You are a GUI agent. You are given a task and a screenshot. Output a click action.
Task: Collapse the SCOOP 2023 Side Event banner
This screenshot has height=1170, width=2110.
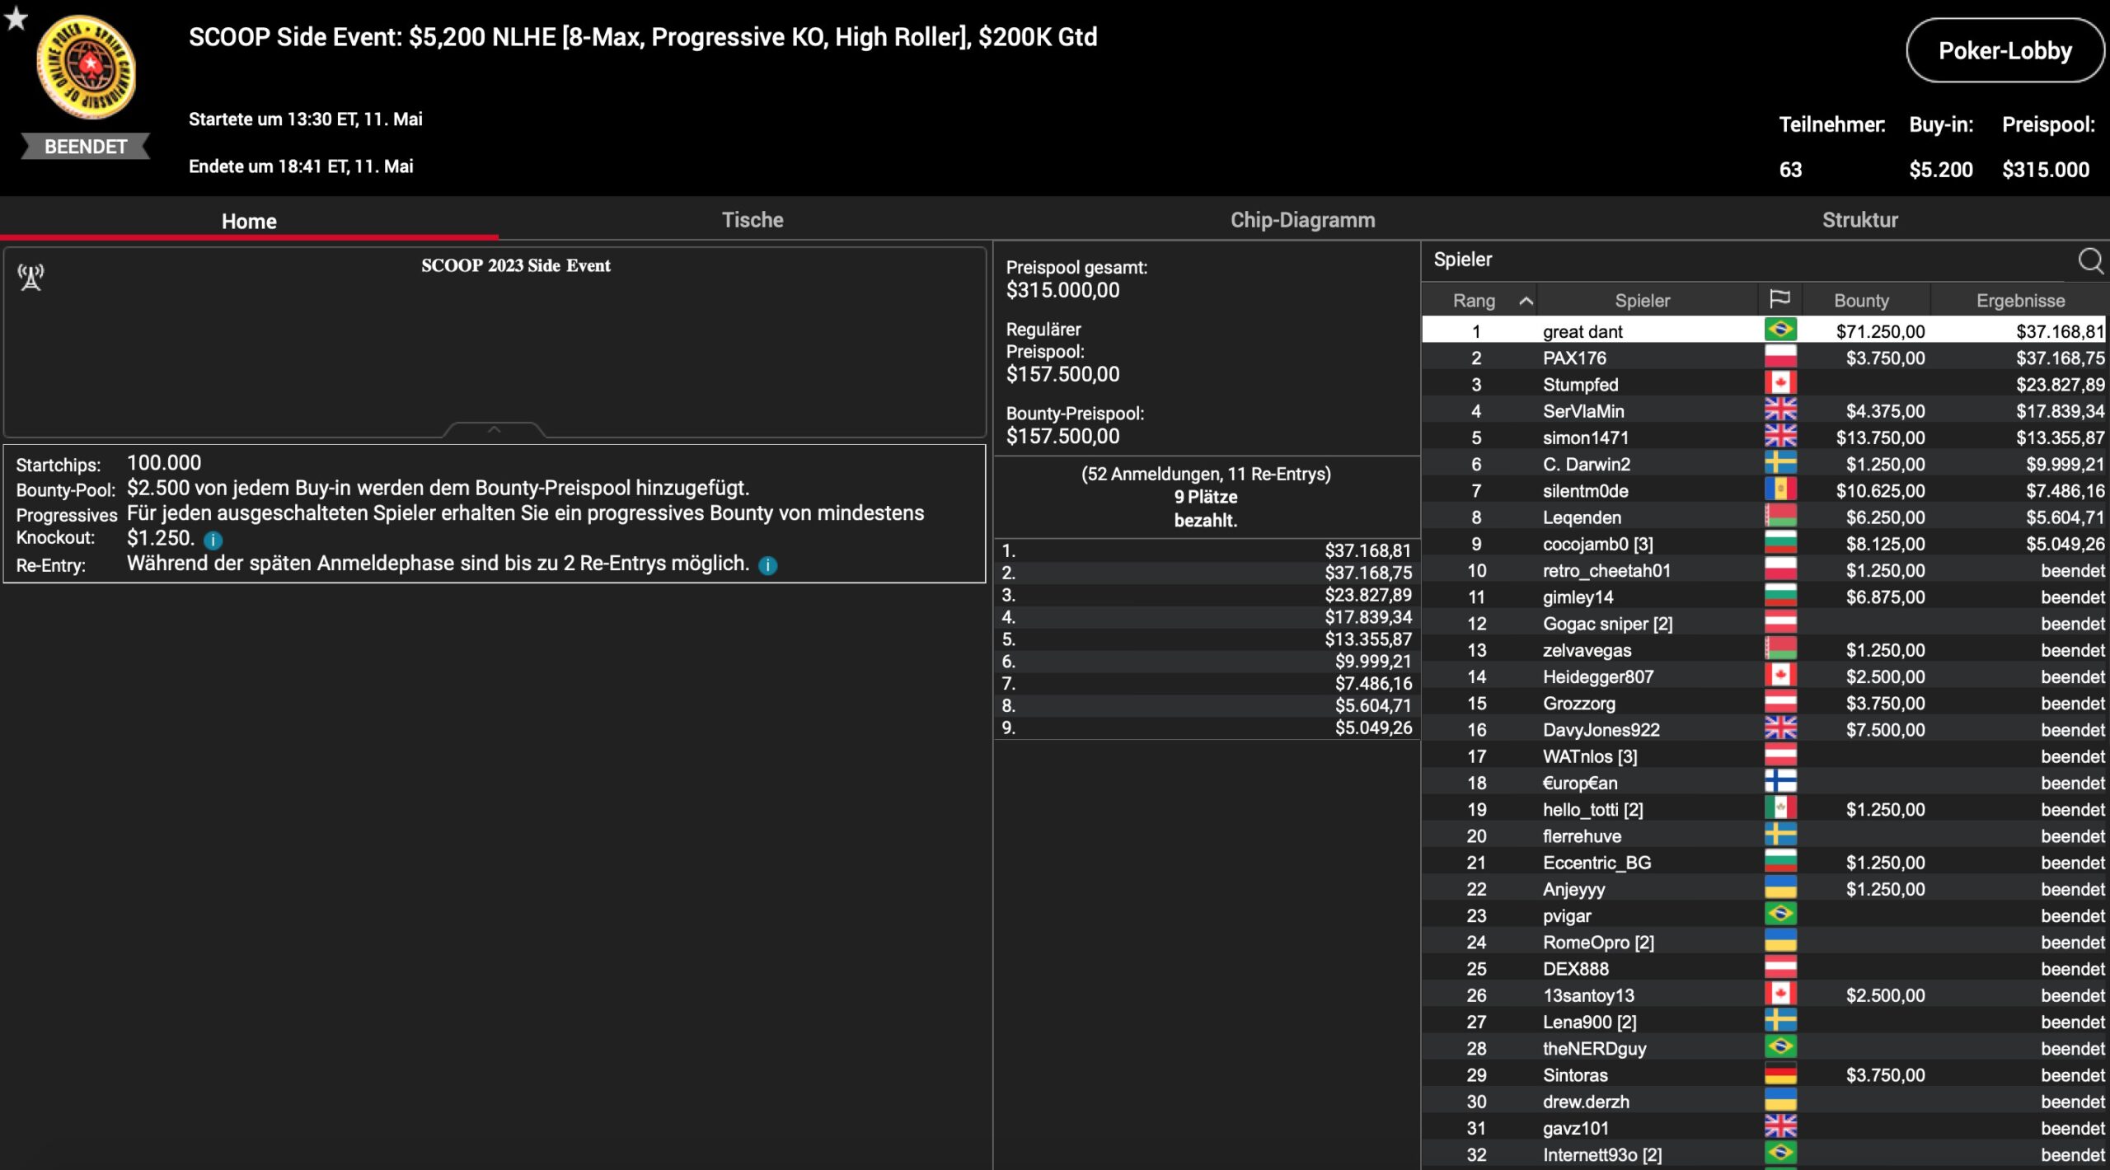pyautogui.click(x=494, y=429)
